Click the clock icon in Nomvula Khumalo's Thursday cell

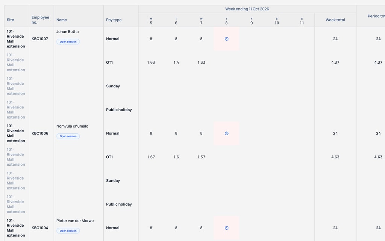click(226, 133)
